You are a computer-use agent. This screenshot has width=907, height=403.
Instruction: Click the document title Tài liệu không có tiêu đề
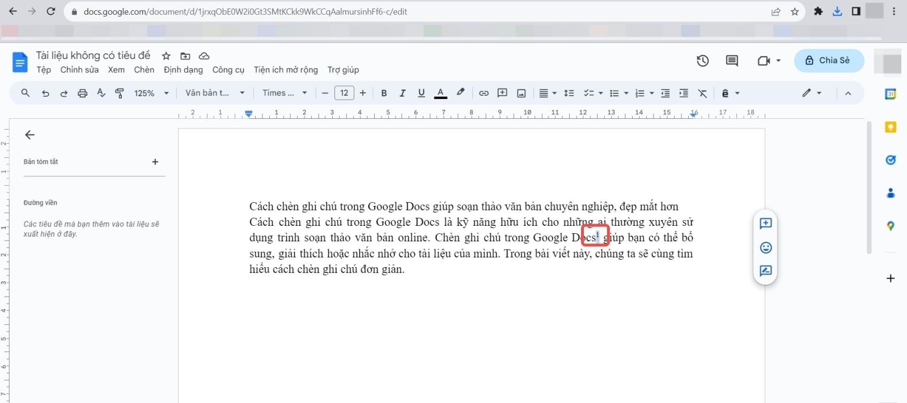coord(93,55)
